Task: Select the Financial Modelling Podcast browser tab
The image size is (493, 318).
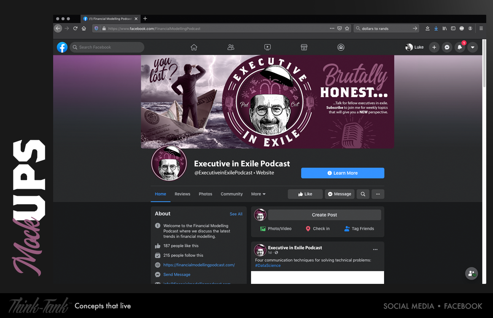Action: pos(110,19)
